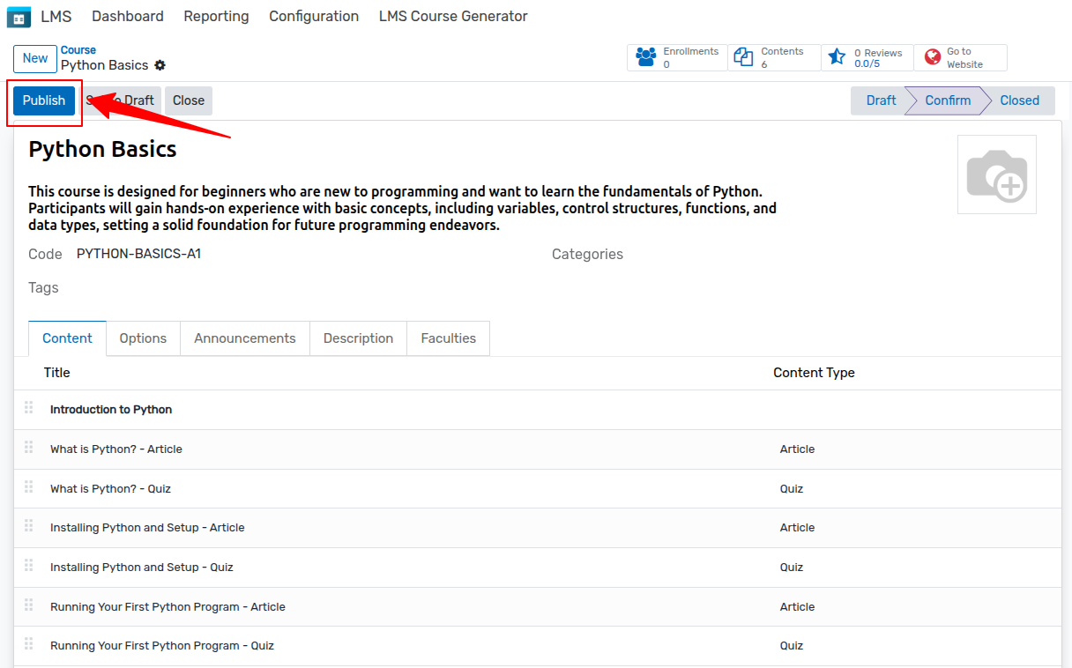This screenshot has height=668, width=1072.
Task: Show the Description tab
Action: (x=358, y=338)
